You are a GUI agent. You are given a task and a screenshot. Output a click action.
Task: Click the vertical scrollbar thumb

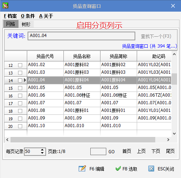coord(174,79)
